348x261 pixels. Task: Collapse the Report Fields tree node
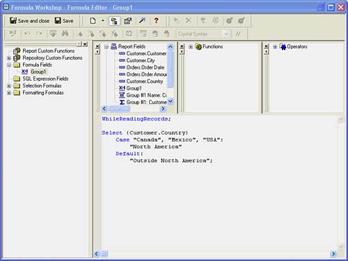pos(106,47)
